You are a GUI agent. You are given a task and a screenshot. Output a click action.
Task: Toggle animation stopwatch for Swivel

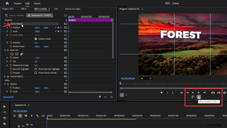(x=11, y=58)
